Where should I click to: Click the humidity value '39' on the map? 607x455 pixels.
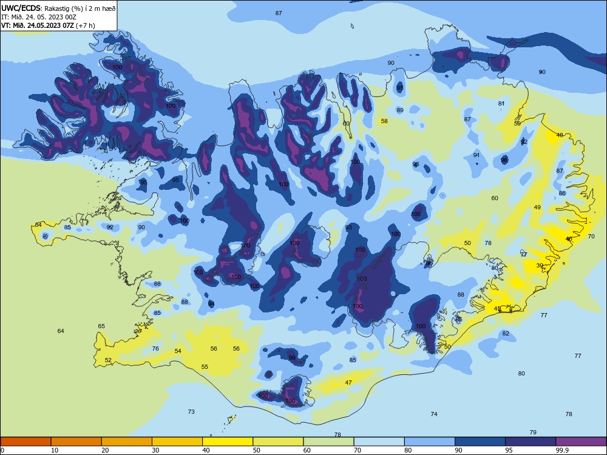click(x=540, y=266)
